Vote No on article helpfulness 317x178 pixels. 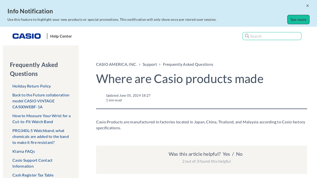coord(239,154)
